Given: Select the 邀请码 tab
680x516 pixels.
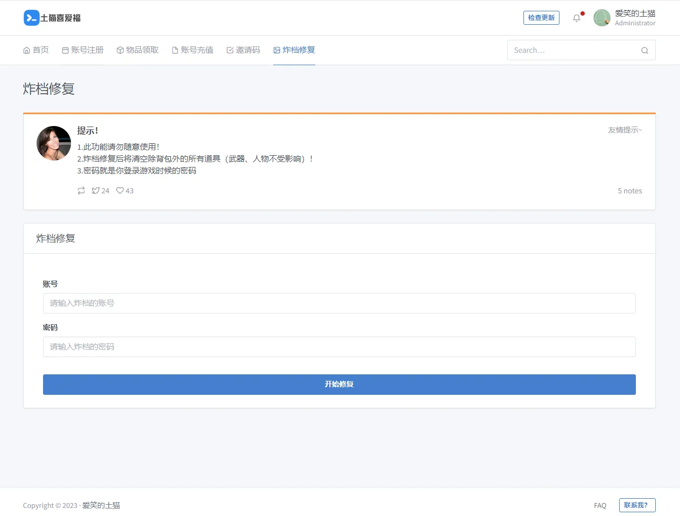Looking at the screenshot, I should (x=243, y=50).
